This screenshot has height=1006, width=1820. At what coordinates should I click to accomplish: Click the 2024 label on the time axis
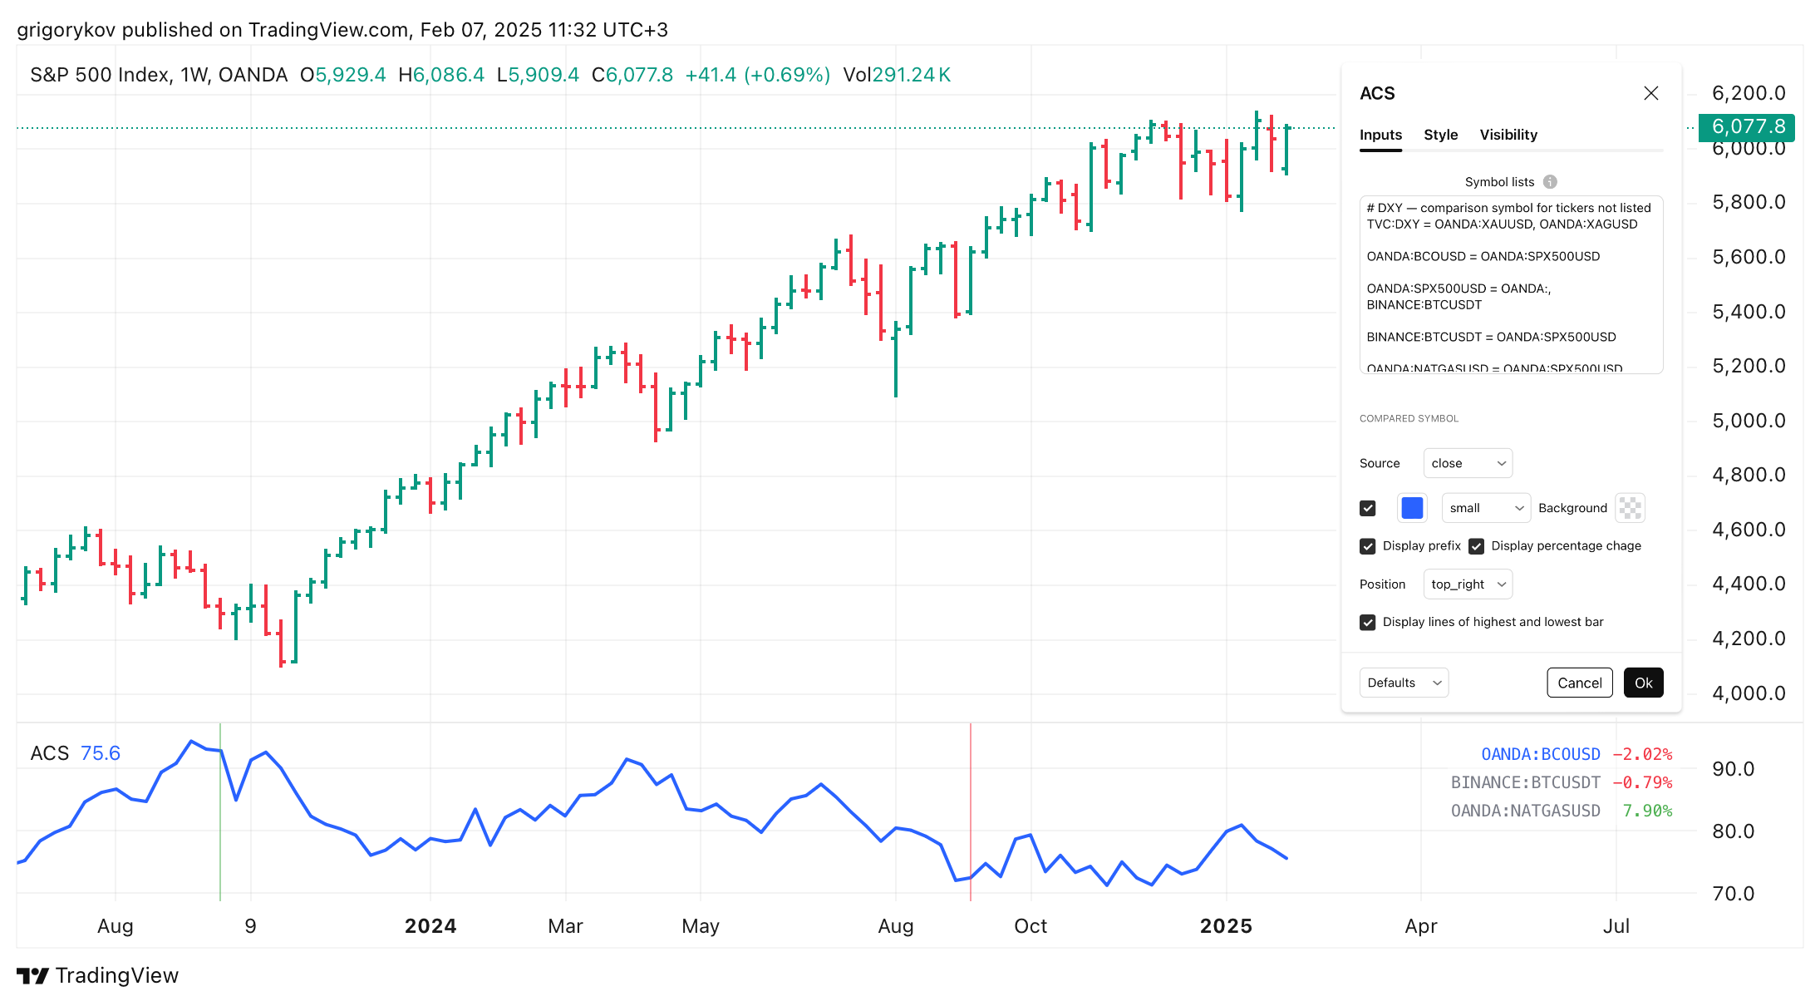pyautogui.click(x=430, y=926)
